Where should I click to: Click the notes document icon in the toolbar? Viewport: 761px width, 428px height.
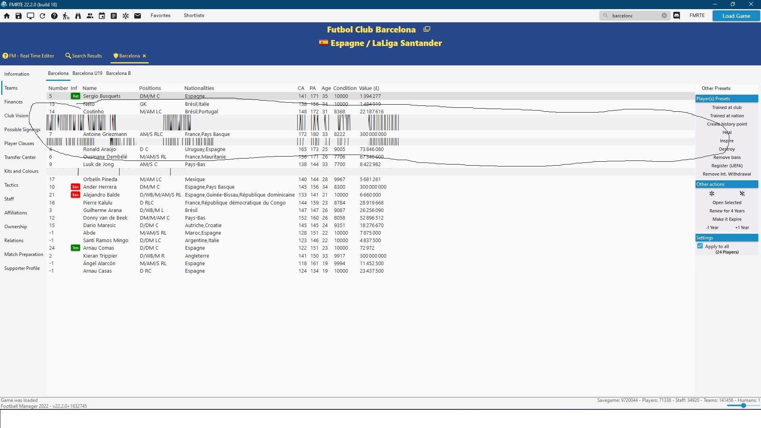click(114, 16)
